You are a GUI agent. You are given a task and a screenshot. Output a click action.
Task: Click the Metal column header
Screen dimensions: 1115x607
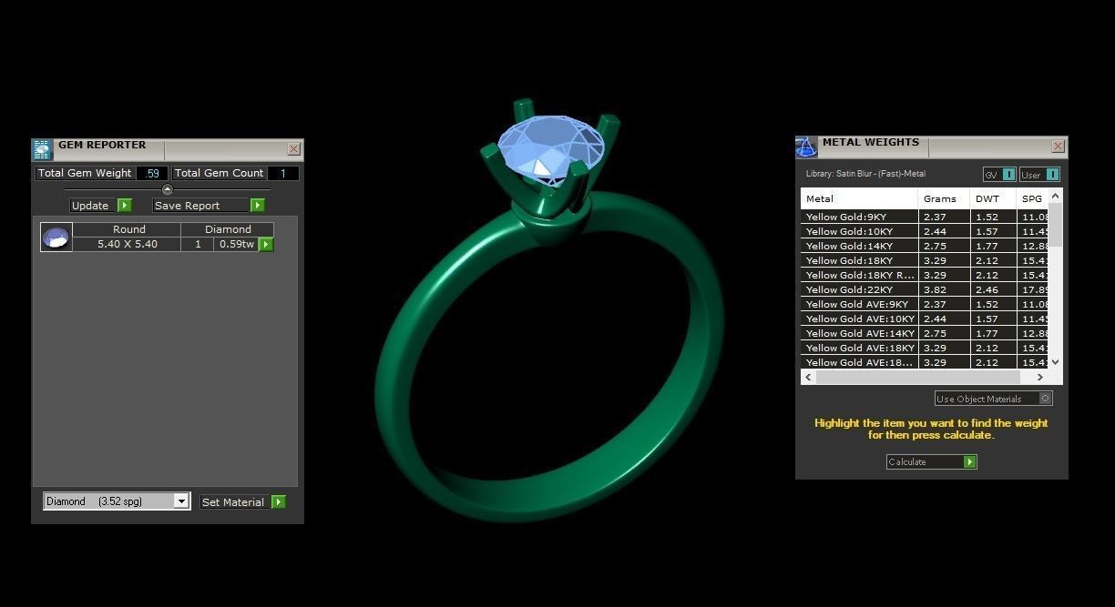point(859,198)
